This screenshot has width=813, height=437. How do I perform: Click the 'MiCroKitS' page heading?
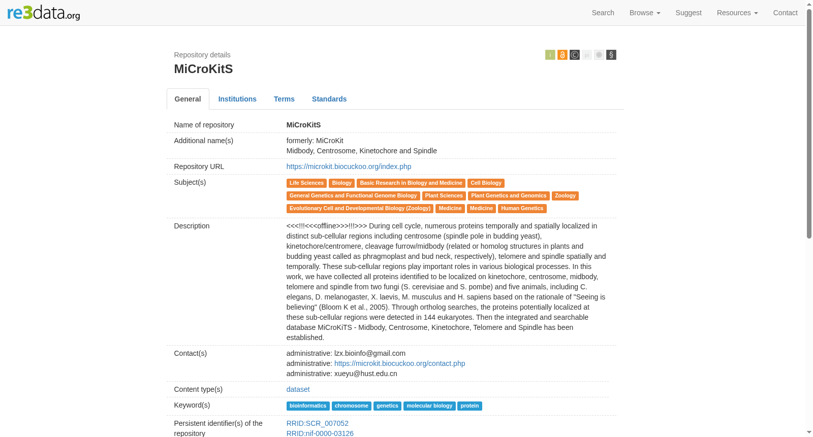[203, 69]
